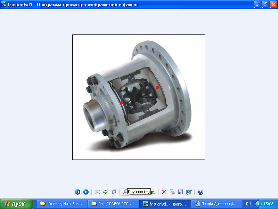Minimize the image viewer window
This screenshot has width=278, height=209.
pos(257,5)
